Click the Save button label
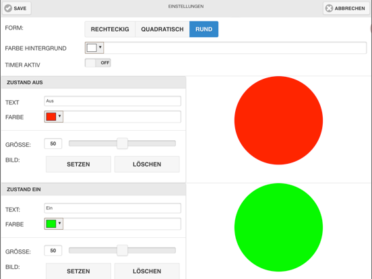This screenshot has width=372, height=279. pos(20,9)
